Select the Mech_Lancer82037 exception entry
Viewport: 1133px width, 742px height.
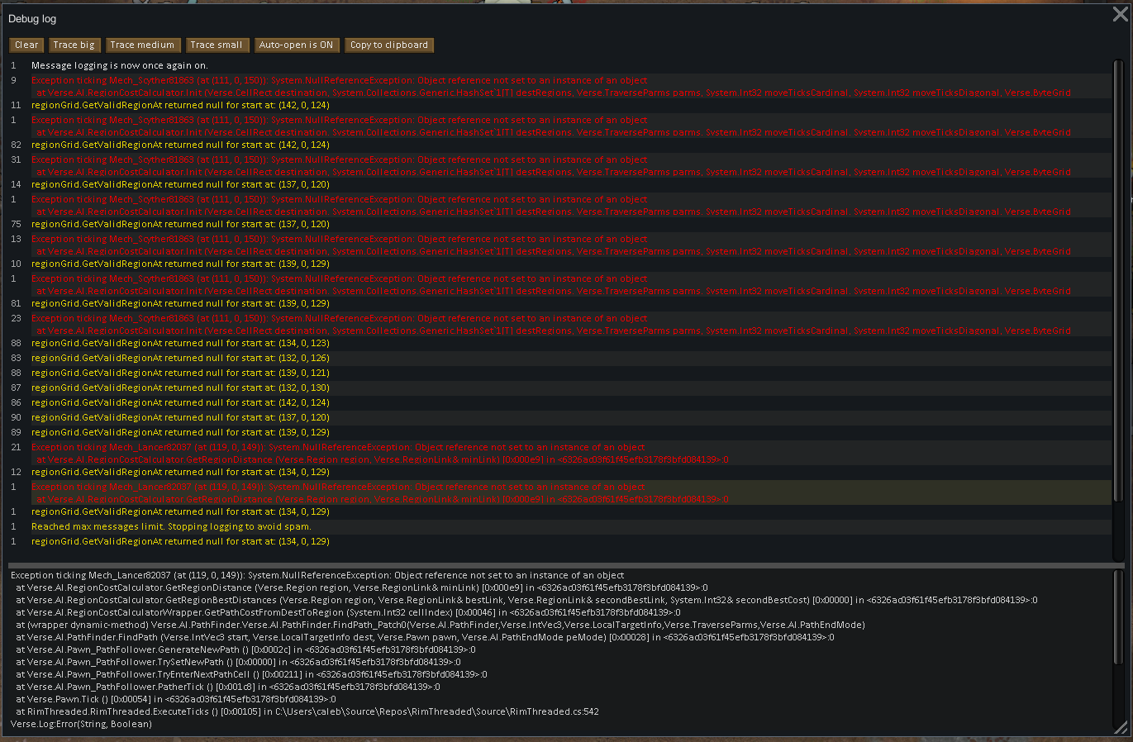click(x=331, y=453)
